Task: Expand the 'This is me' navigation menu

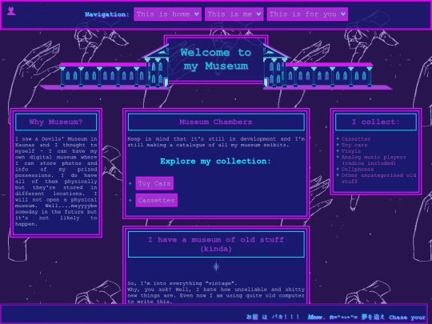Action: [x=234, y=14]
